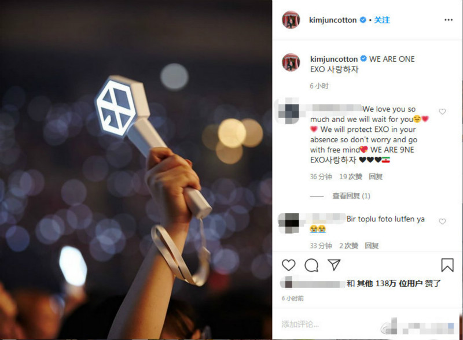Image resolution: width=463 pixels, height=340 pixels.
Task: Like the post with the heart icon
Action: click(288, 265)
